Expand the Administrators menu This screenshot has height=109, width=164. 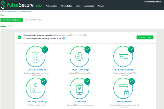67,6
